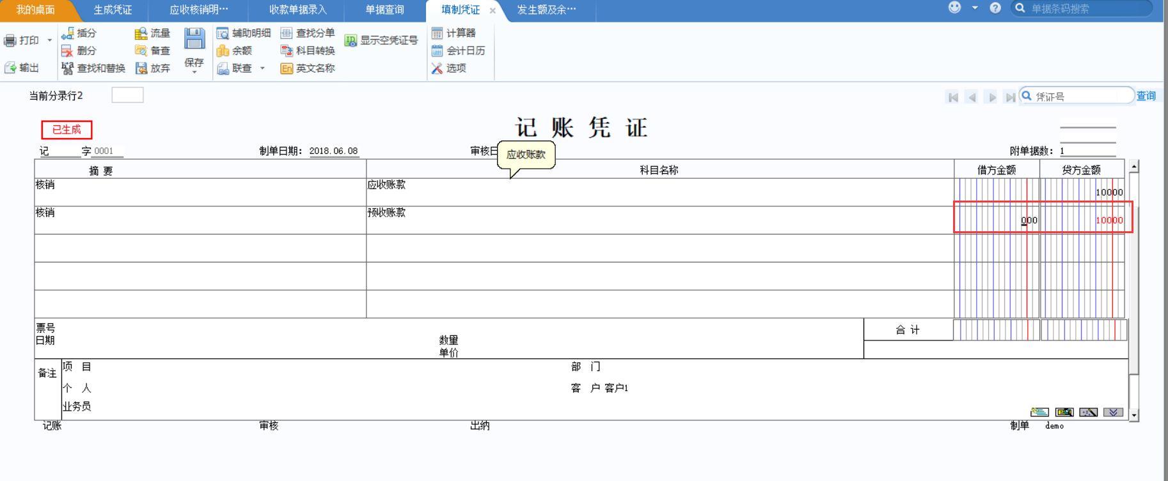Click the 凭证号 search field
1168x481 pixels.
click(x=1077, y=96)
